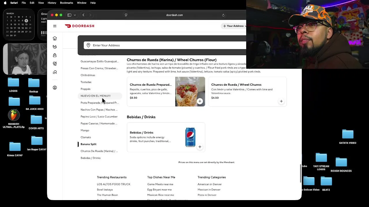Open LOS ALTOS FOOD TRUCK trending link
Viewport: 369px width, 207px height.
tap(114, 184)
